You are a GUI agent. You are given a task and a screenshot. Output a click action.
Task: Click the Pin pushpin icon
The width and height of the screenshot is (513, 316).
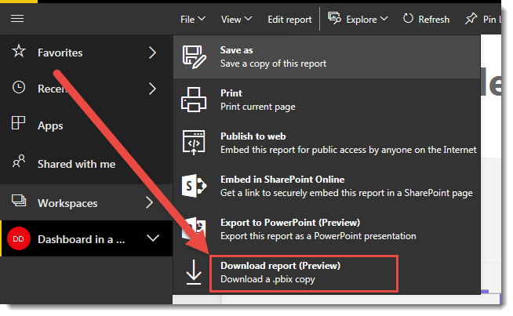pos(471,19)
